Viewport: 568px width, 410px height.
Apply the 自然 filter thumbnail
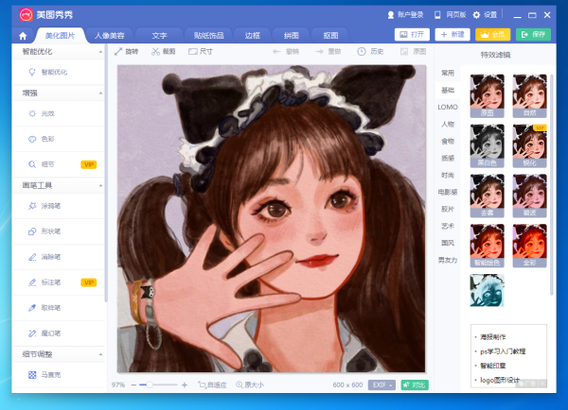coord(529,95)
